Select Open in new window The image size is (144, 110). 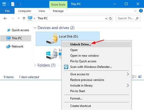96,56
